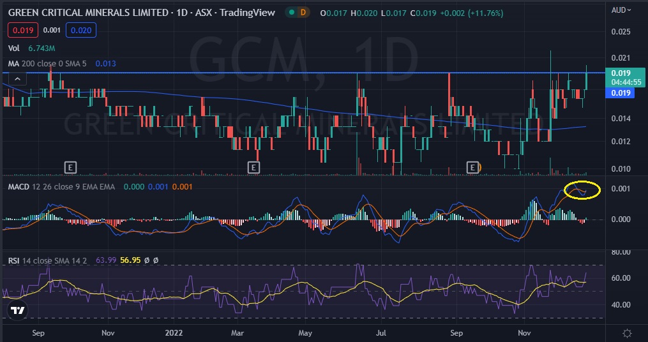The width and height of the screenshot is (648, 342).
Task: Click the May label on time axis
Action: (305, 332)
